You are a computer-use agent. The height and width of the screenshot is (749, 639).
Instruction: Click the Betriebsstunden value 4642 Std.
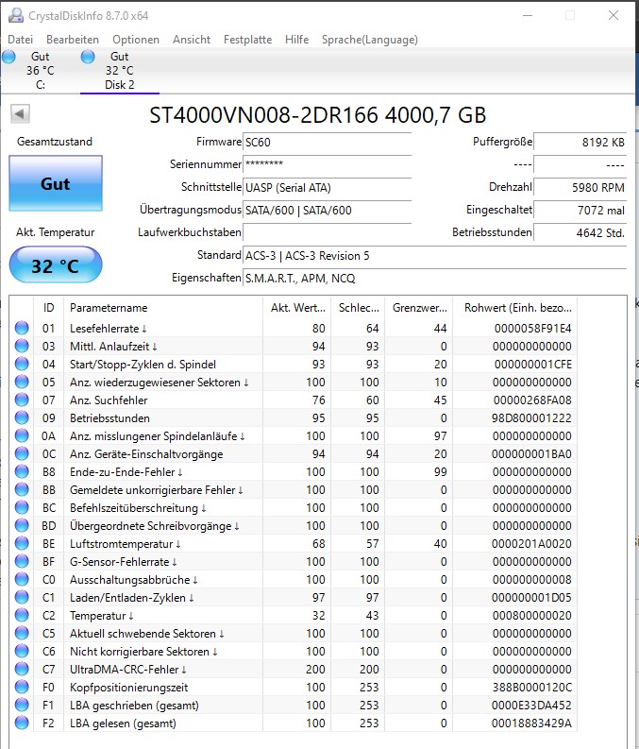coord(580,233)
